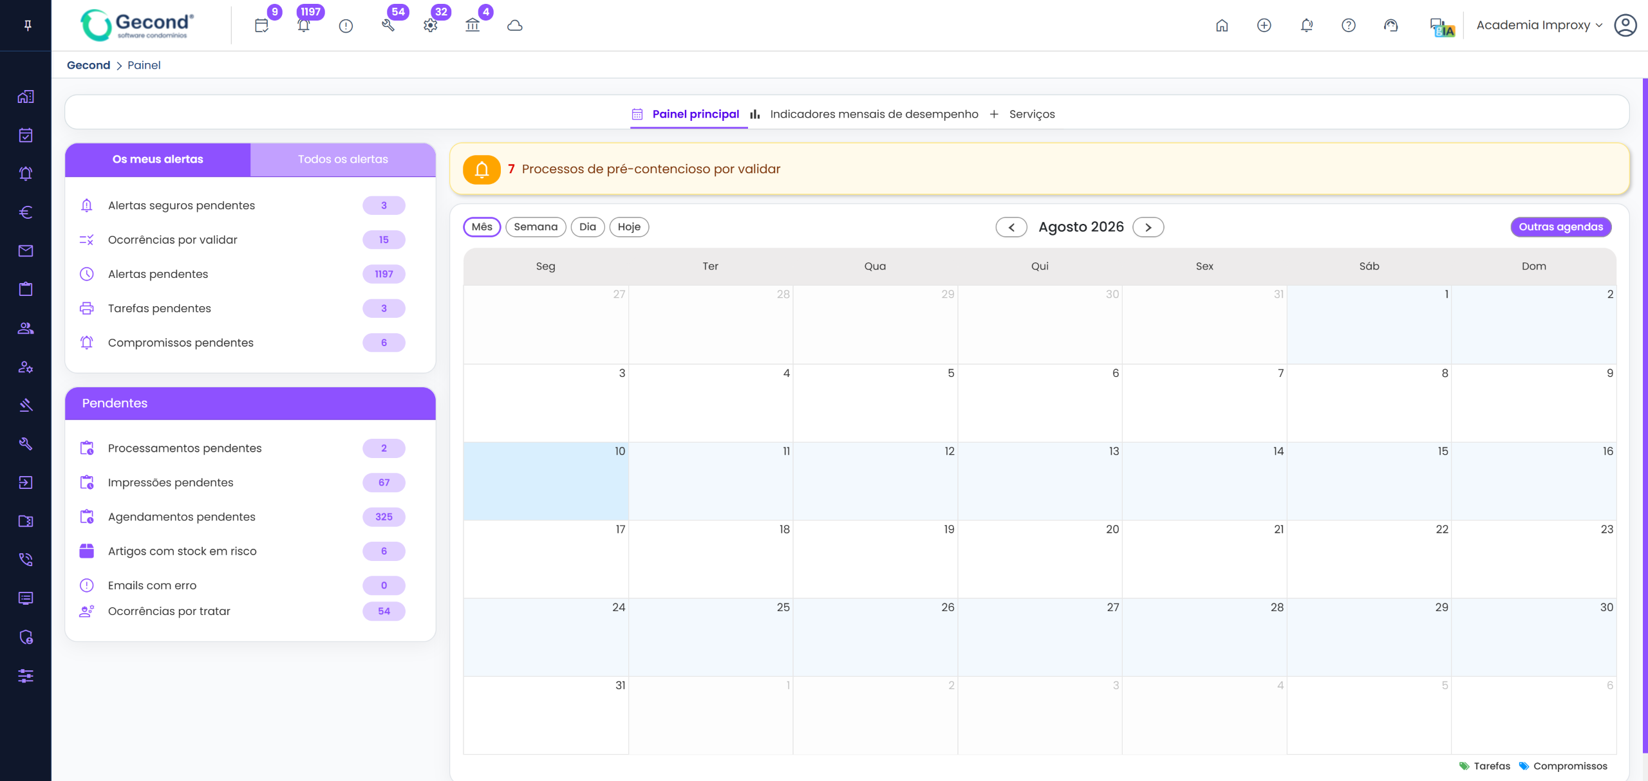The height and width of the screenshot is (781, 1648).
Task: Open Impressões pendentes row
Action: coord(243,482)
